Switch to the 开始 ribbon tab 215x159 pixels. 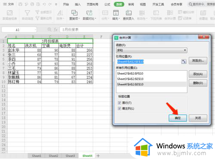66,4
